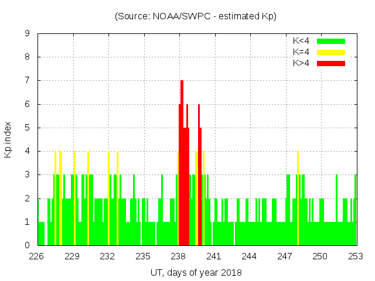Click x-axis tick label 250
Screen dimensions: 375x281
click(320, 256)
